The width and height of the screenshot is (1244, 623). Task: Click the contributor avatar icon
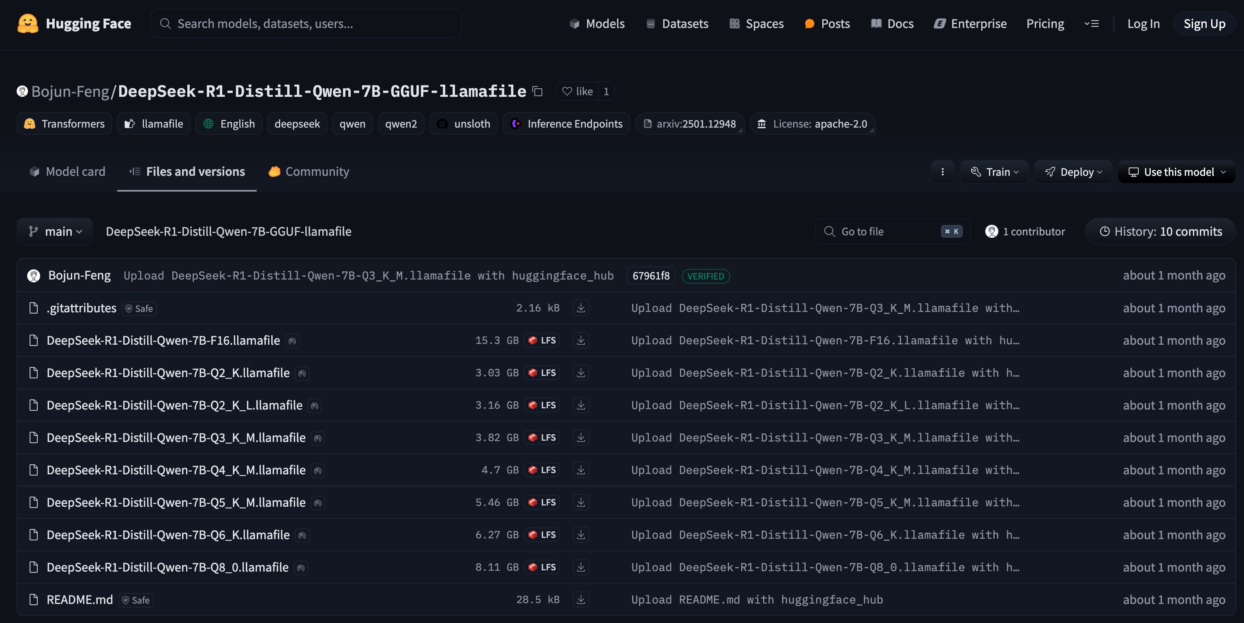tap(991, 231)
